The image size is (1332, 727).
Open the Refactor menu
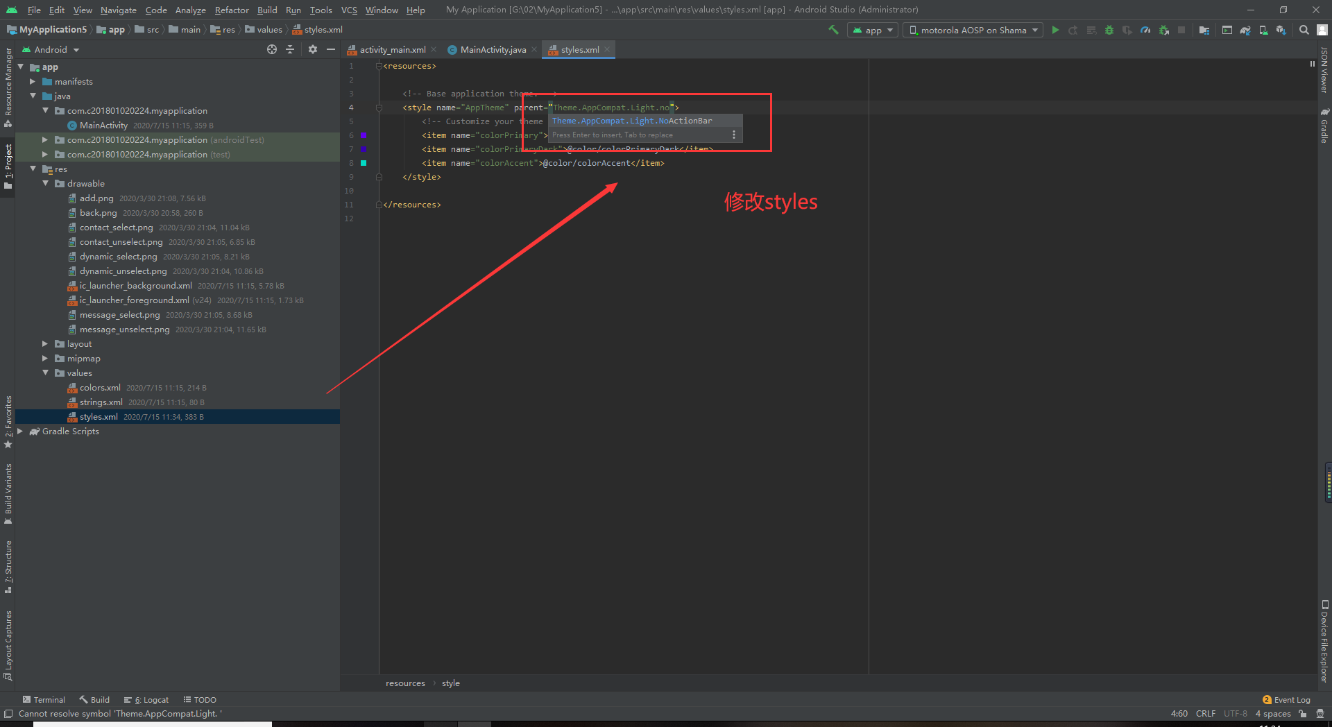coord(232,10)
